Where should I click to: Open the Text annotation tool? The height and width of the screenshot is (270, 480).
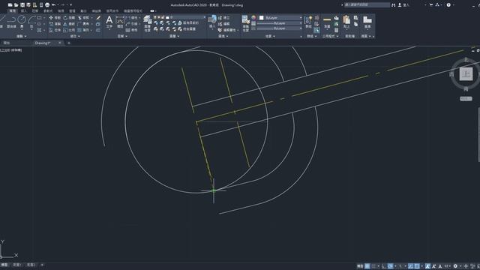(109, 22)
